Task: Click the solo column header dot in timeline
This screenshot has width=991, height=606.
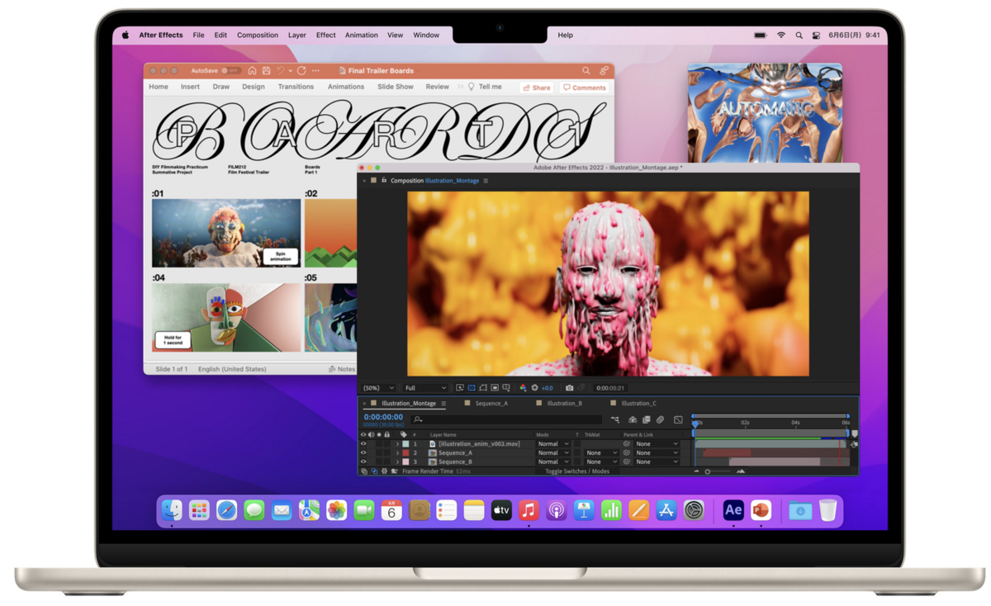Action: (379, 435)
